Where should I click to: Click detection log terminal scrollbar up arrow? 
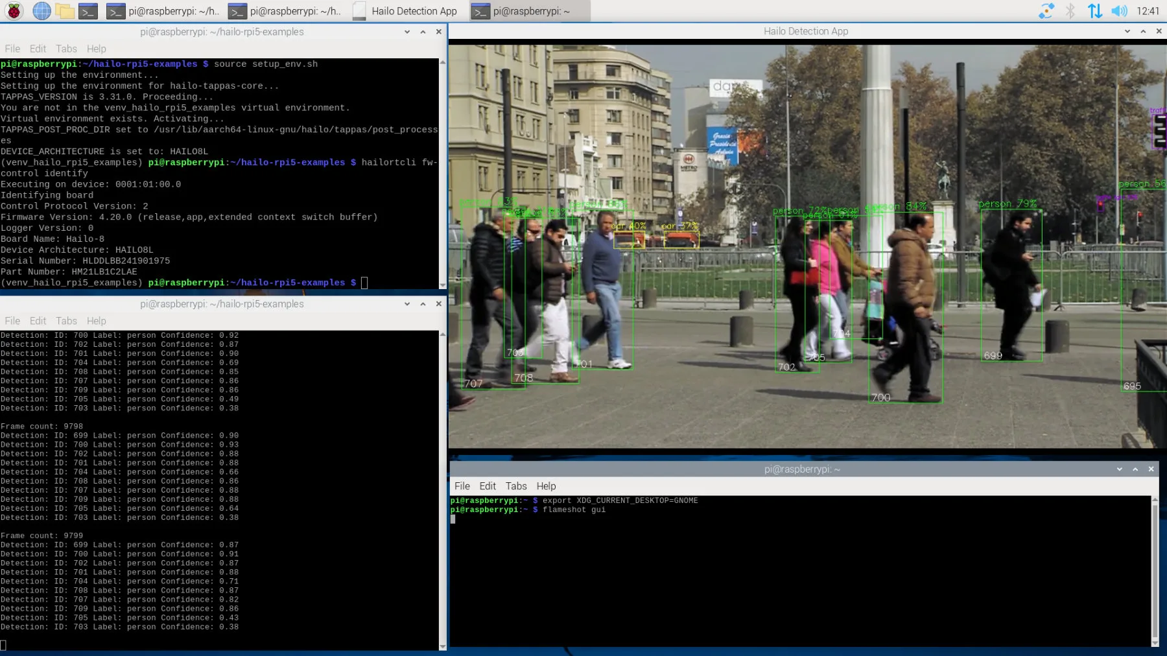pyautogui.click(x=443, y=334)
